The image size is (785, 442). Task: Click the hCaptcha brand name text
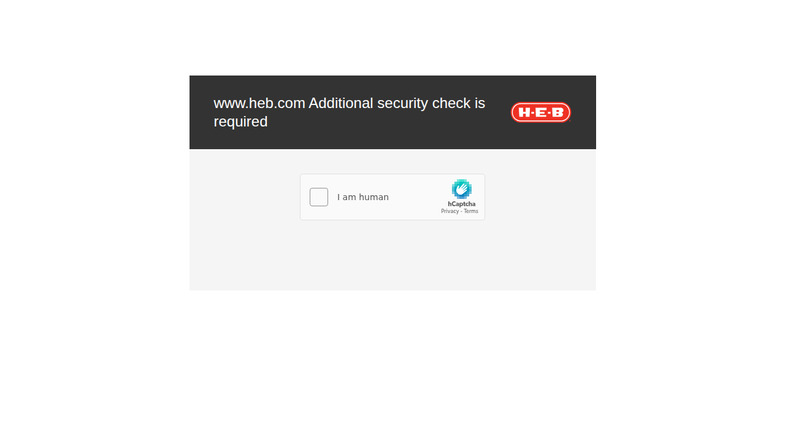461,204
